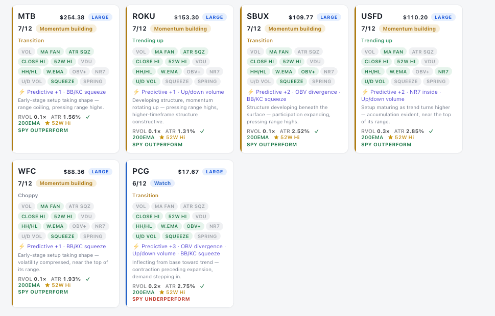Click the 200EMA label on USFD card
495x316 pixels.
(372, 138)
